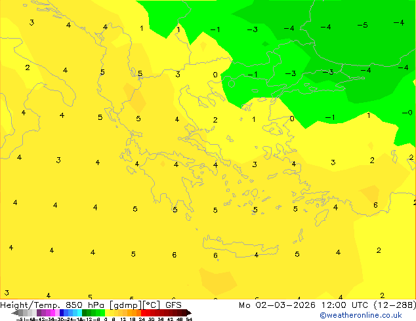416x321 pixels.
Task: Click the [°C] unit label in title
Action: [x=152, y=305]
